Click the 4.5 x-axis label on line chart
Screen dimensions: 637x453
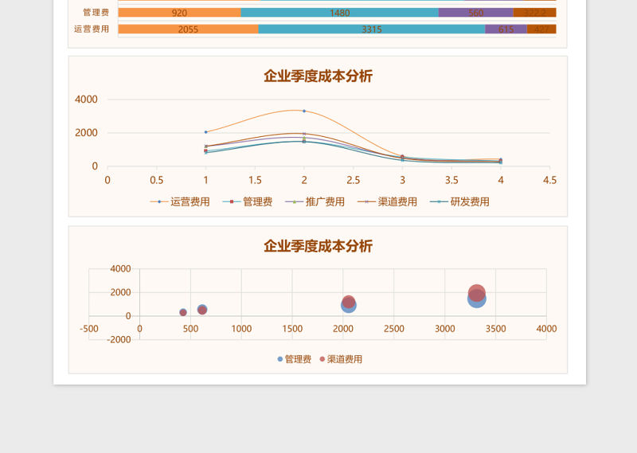click(x=549, y=181)
